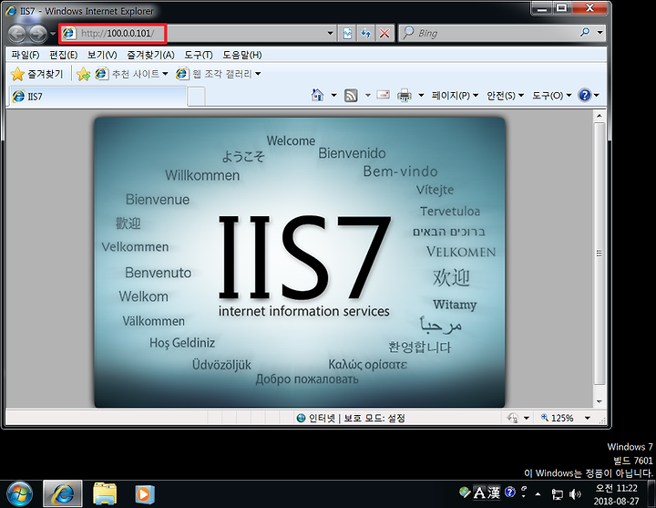Click the IIS7 welcome image

point(300,262)
